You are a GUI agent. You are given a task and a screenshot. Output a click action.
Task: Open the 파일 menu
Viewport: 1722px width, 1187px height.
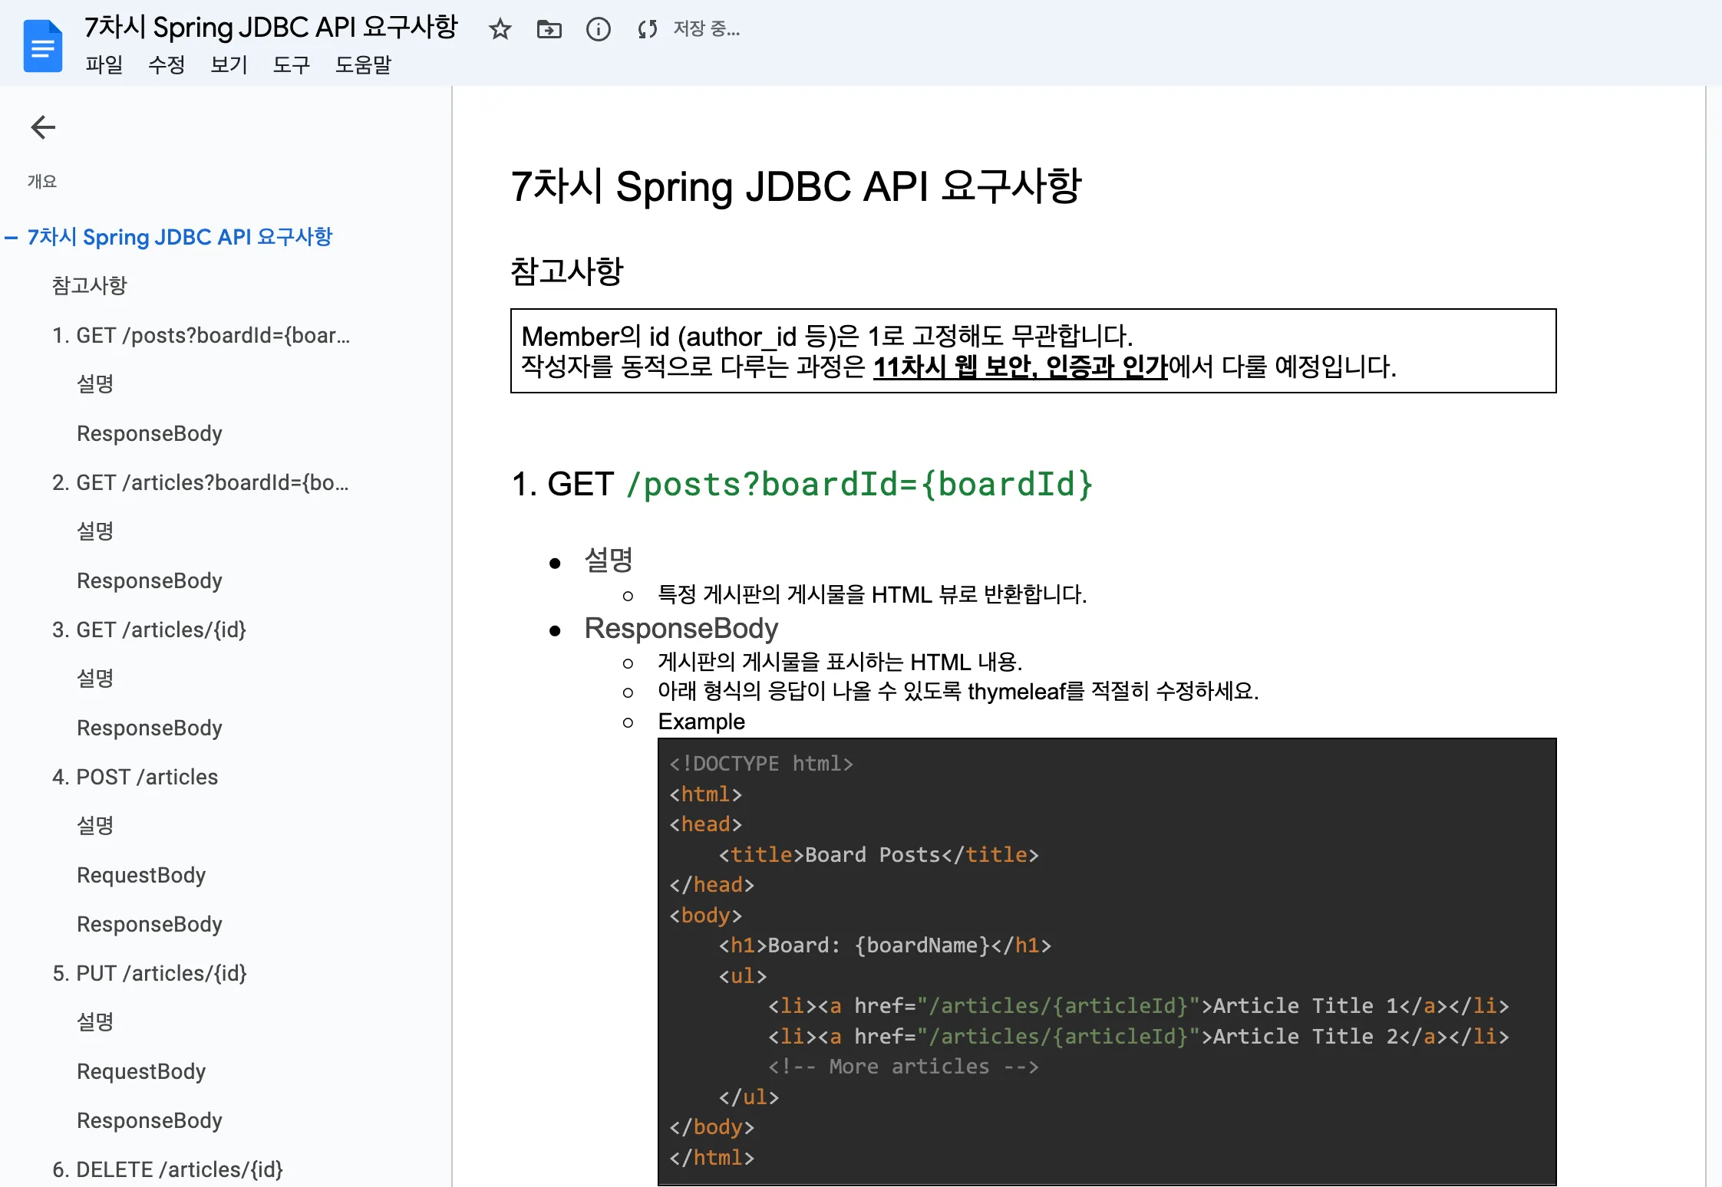click(x=104, y=64)
